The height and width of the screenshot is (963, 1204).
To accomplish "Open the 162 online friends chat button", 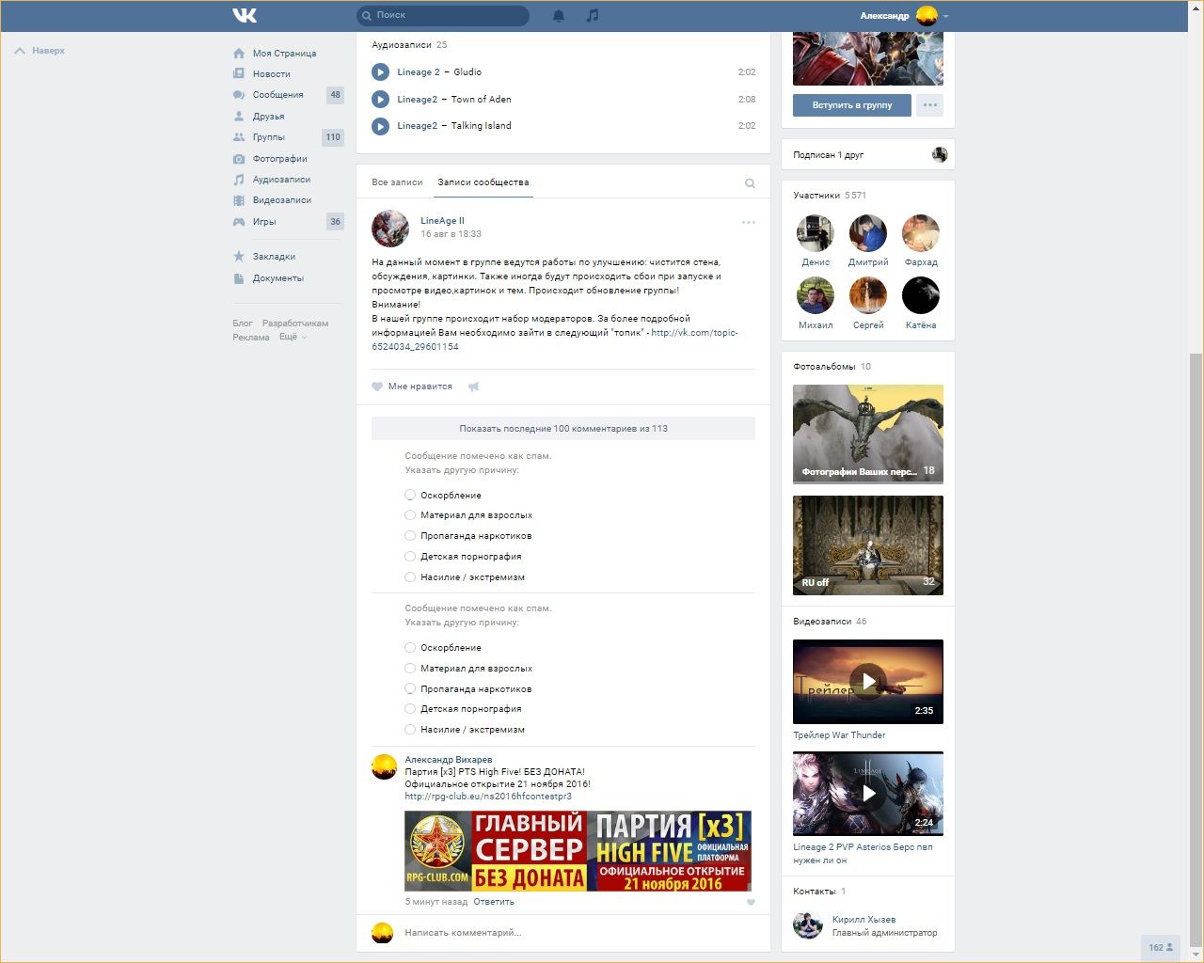I will tap(1160, 947).
